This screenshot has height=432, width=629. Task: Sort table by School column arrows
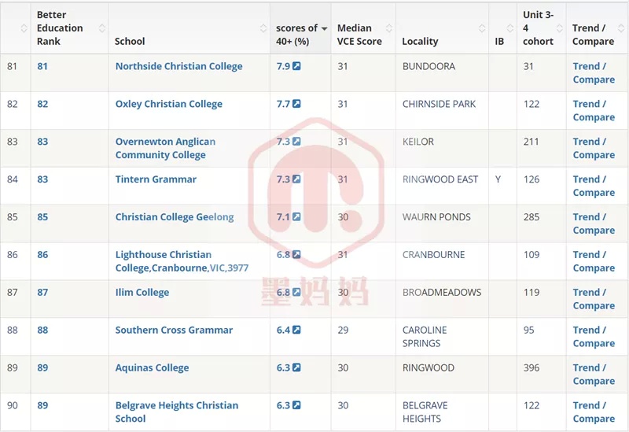point(263,28)
